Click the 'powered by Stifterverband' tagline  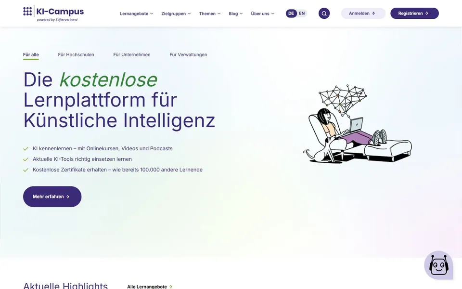[x=57, y=20]
